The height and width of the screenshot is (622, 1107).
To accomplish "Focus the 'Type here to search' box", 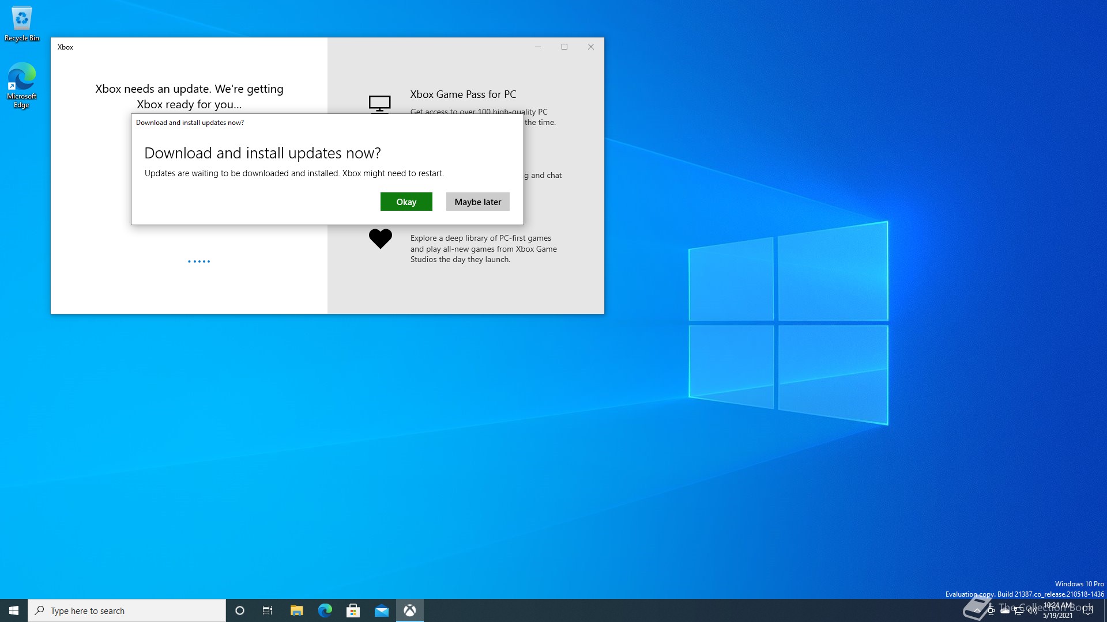I will 127,610.
